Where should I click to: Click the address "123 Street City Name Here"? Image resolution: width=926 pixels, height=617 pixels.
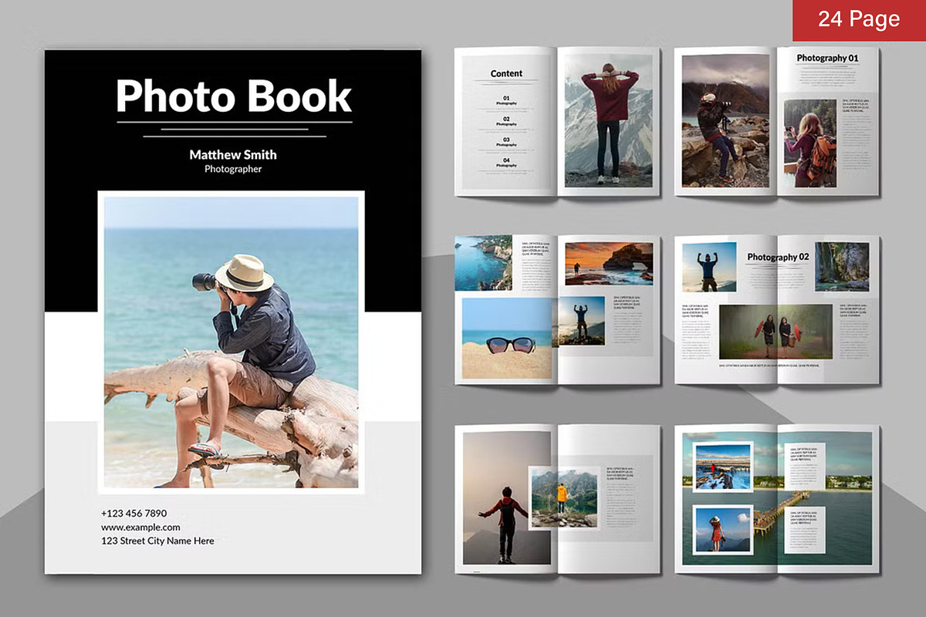pyautogui.click(x=157, y=541)
